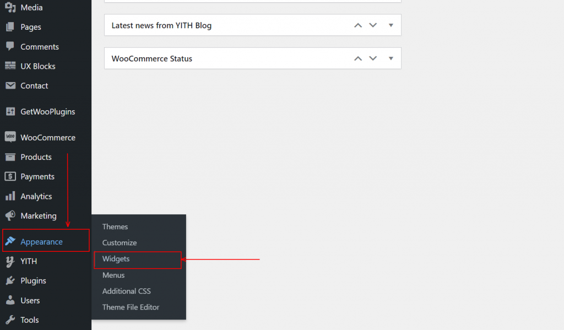Image resolution: width=564 pixels, height=330 pixels.
Task: Select the Appearance sidebar link
Action: tap(41, 242)
